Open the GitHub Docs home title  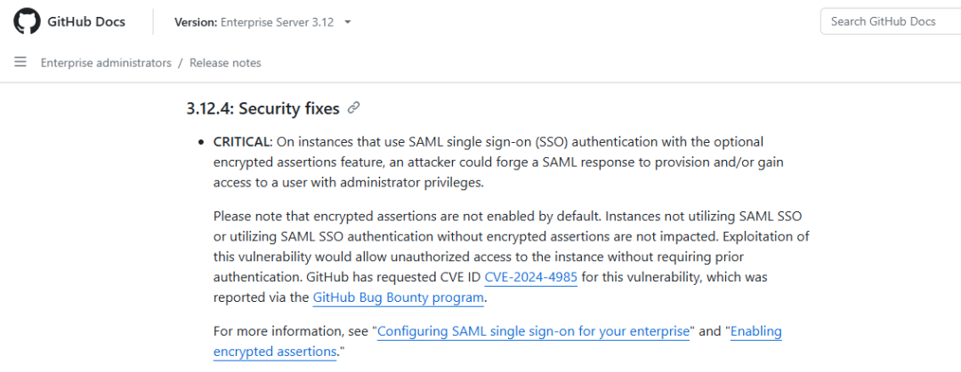85,22
